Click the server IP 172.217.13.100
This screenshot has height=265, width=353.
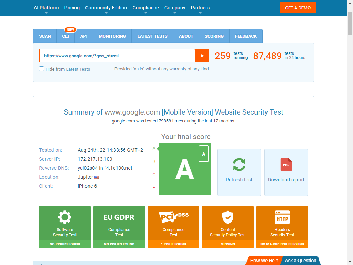pos(95,159)
